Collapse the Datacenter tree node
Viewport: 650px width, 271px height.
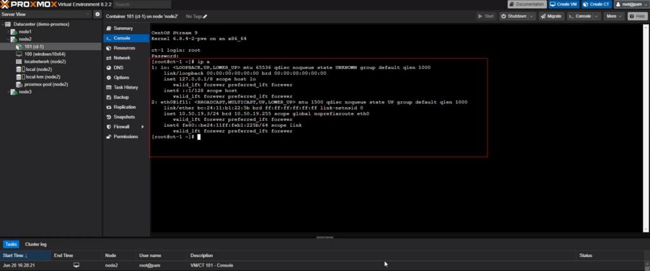3,24
